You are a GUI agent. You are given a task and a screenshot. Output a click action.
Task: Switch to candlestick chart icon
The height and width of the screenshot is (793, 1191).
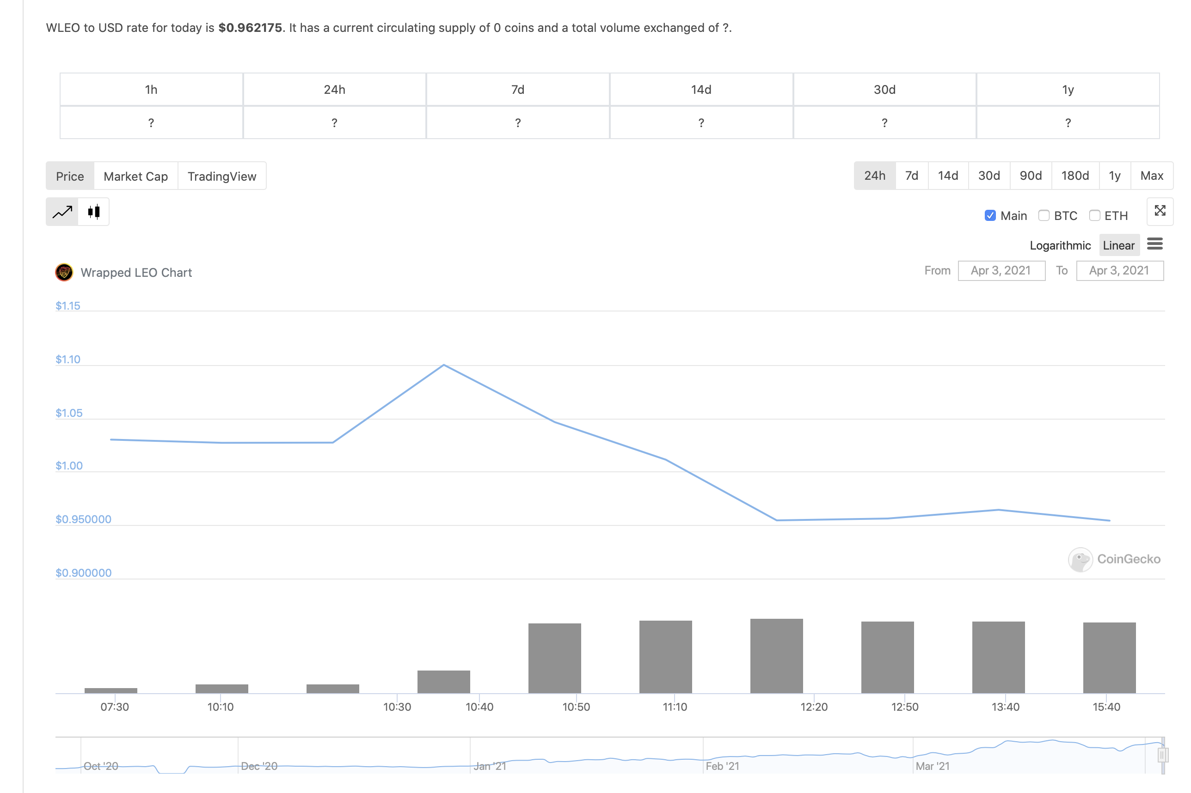tap(94, 211)
